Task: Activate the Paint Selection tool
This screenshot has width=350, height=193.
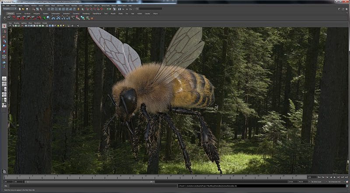Action: [4, 37]
